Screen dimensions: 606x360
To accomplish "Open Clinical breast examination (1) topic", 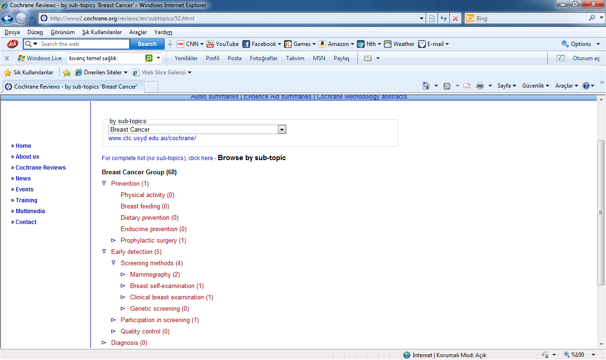I will pyautogui.click(x=172, y=297).
